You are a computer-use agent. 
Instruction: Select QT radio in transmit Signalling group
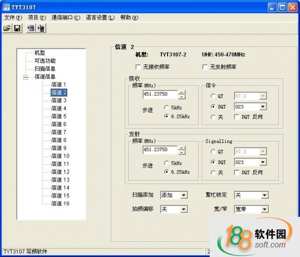[x=213, y=152]
